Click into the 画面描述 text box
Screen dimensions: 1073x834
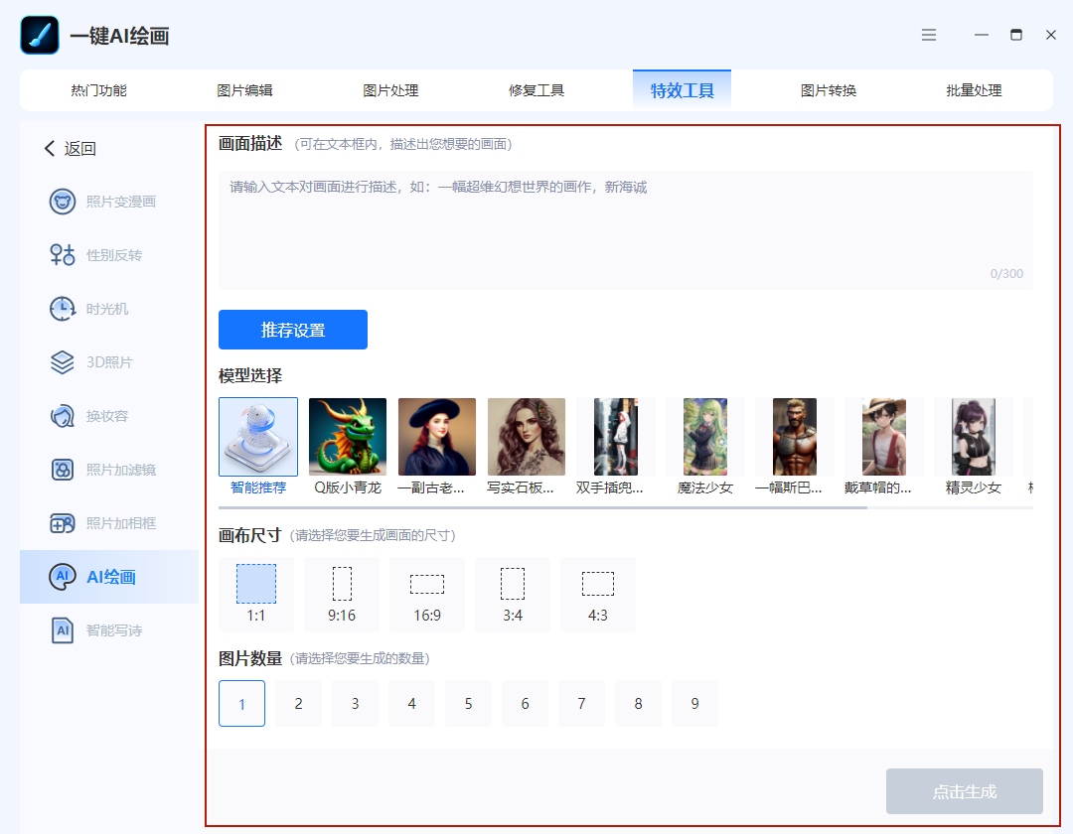point(626,230)
